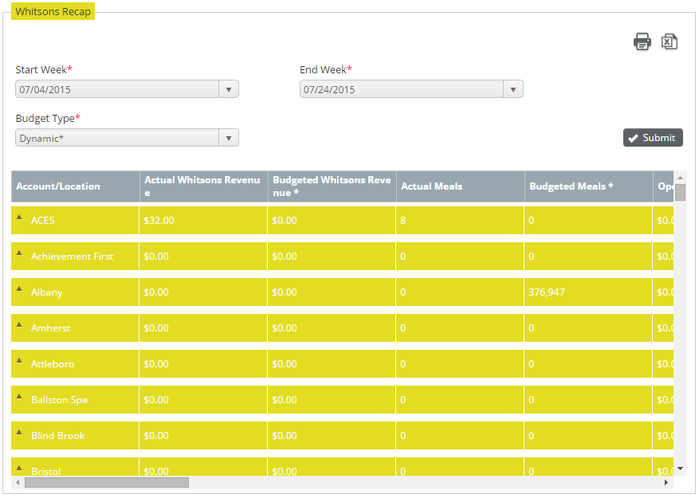Expand the Albany row triangle

20,289
